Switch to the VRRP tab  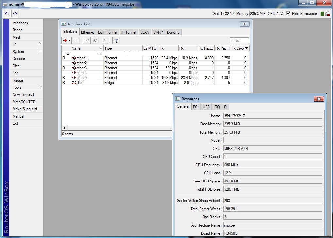click(158, 32)
